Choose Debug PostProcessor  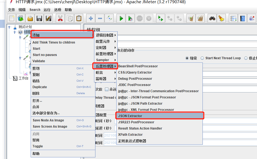click(x=160, y=79)
